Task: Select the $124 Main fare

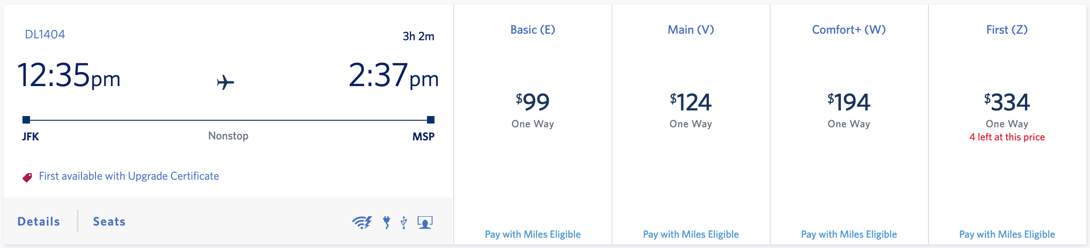Action: click(x=691, y=102)
